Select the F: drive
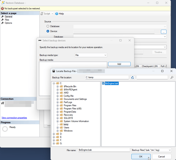Image resolution: width=176 pixels, height=160 pixels. [x=61, y=140]
